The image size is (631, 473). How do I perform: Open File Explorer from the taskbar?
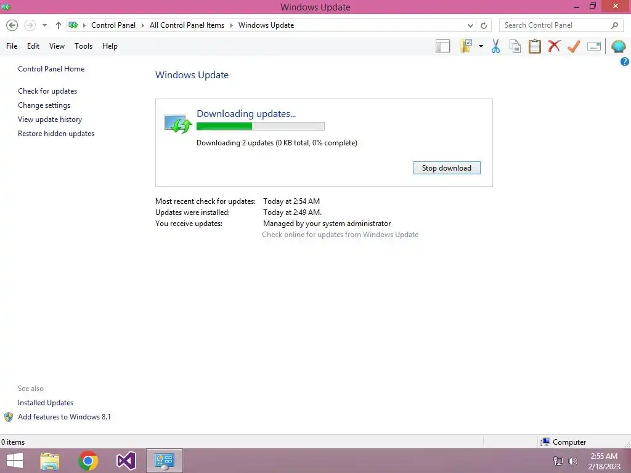(x=50, y=461)
